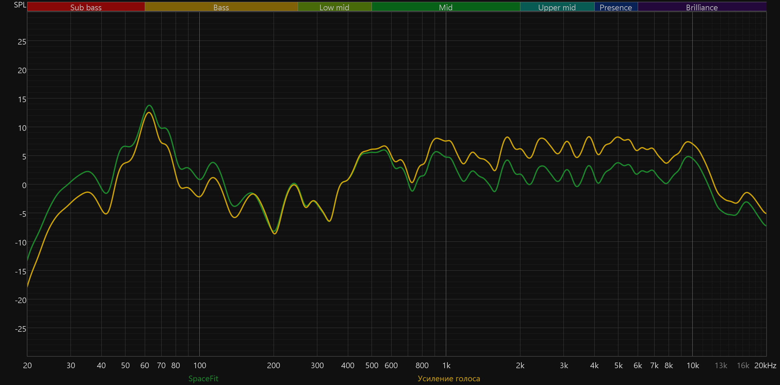
Task: Click the Brilliance band label
Action: coord(702,7)
